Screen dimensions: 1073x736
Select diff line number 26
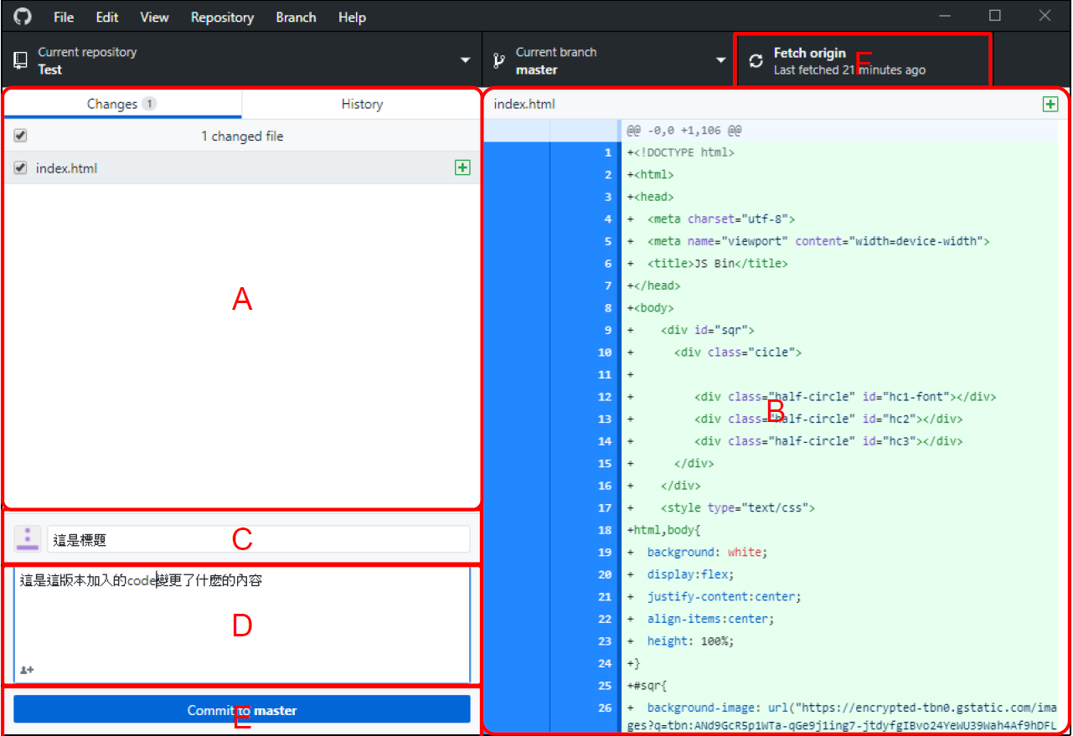(605, 707)
